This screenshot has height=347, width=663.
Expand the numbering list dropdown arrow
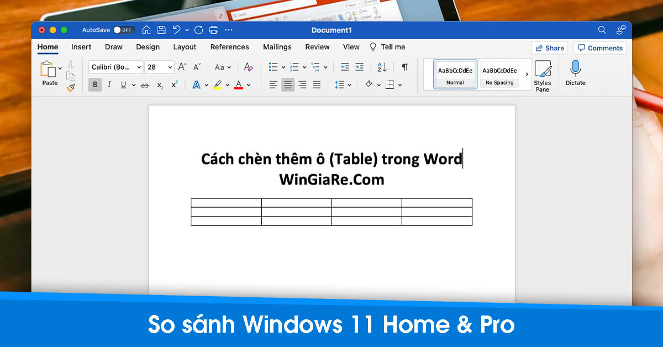304,67
